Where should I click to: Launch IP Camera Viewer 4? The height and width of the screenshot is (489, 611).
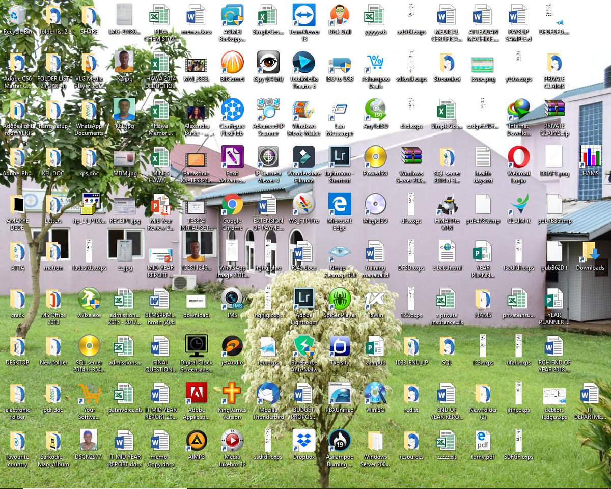click(268, 157)
